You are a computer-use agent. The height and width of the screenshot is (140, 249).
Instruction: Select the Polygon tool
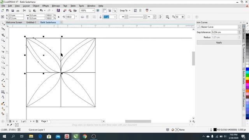3,67
